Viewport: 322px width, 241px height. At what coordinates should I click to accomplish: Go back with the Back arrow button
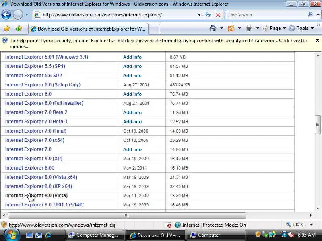6,15
